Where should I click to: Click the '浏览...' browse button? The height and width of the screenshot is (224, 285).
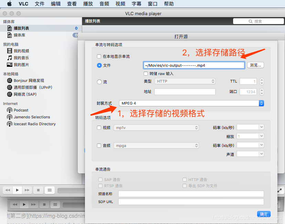[255, 65]
